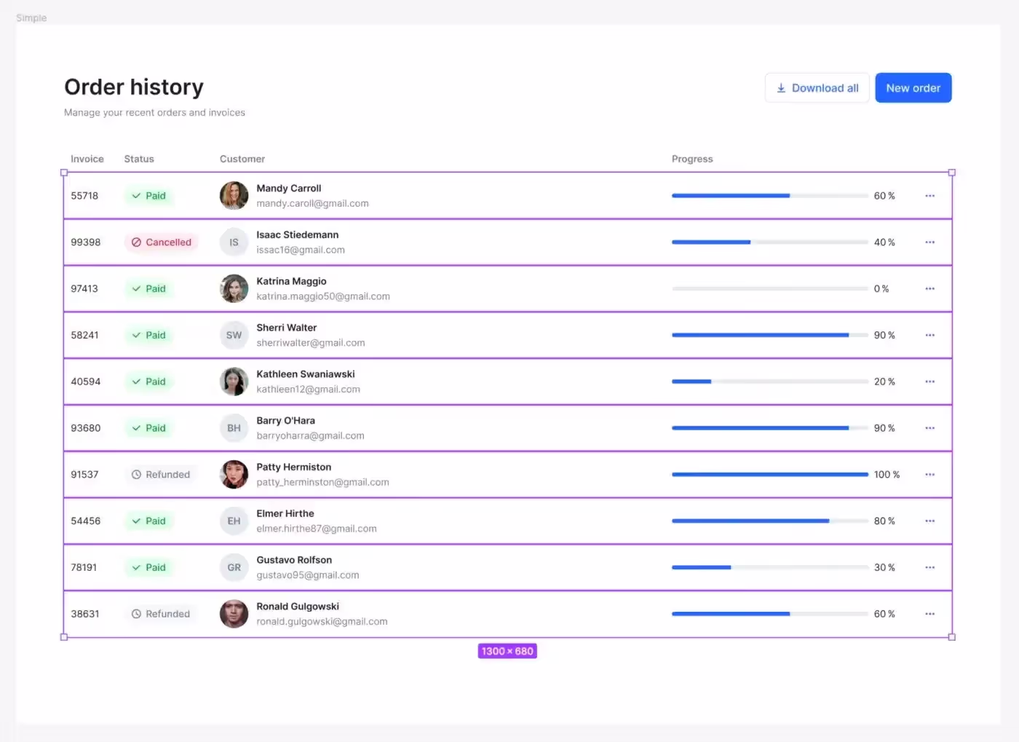Click the GR initials avatar

pos(234,568)
